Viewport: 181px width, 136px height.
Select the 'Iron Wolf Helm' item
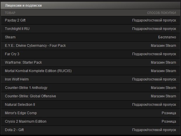(x=90, y=79)
